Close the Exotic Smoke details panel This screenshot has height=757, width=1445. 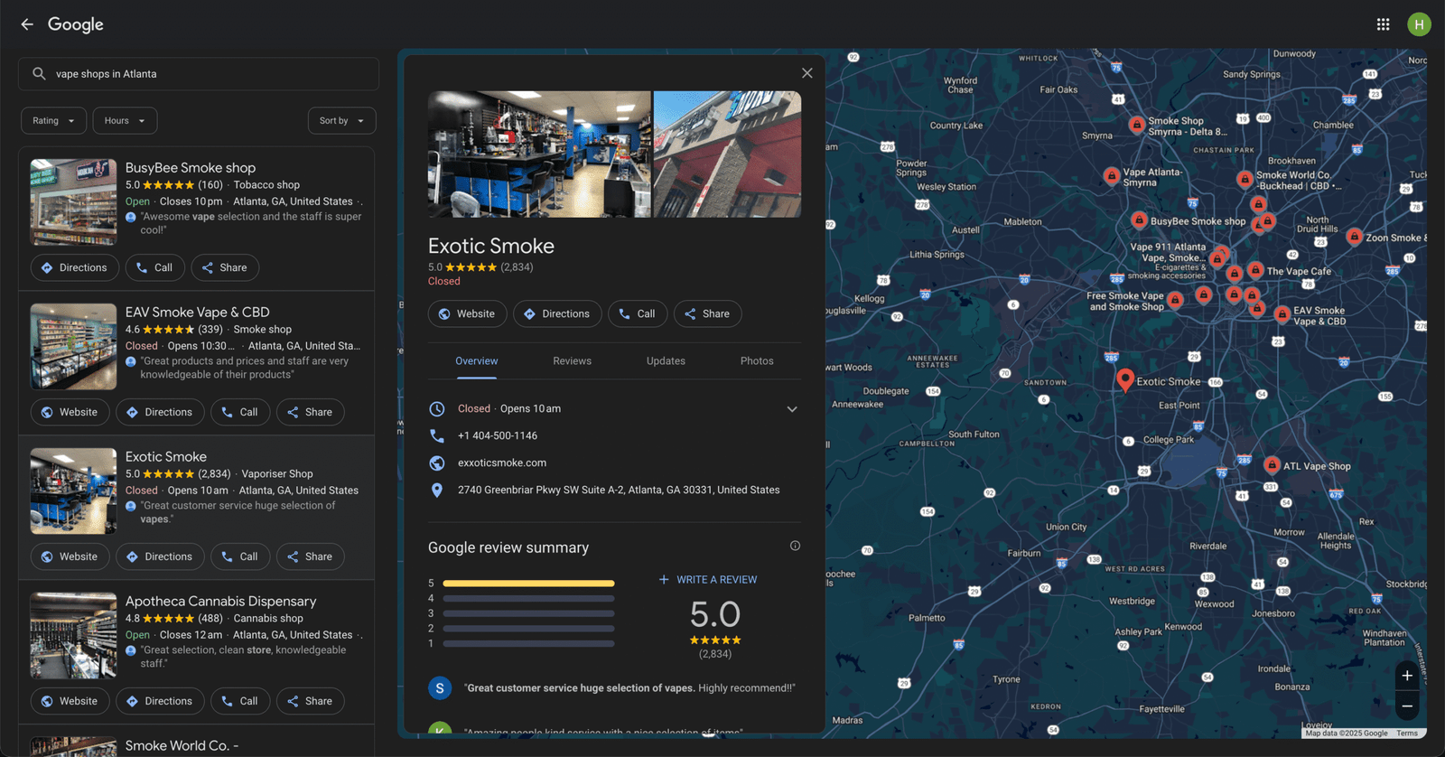click(807, 73)
